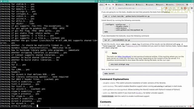The height and width of the screenshot is (109, 194).
Task: Click the terminal line 'Checking lzma'
Action: click(x=8, y=67)
